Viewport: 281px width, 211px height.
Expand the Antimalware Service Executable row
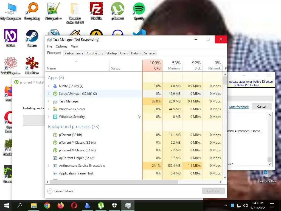(49, 166)
